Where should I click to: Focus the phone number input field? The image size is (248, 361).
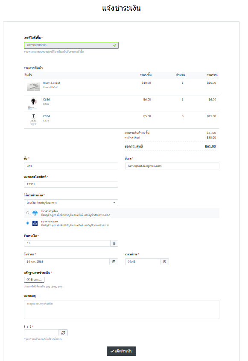pos(71,184)
